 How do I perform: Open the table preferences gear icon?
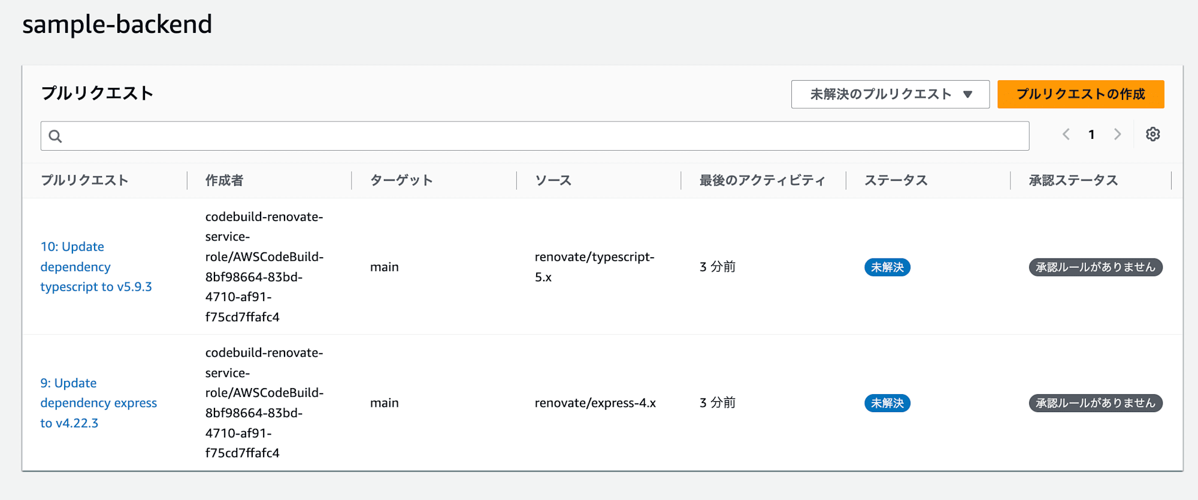[x=1152, y=135]
